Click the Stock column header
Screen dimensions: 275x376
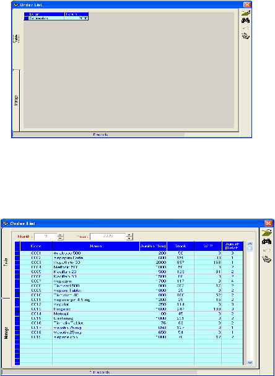[180, 246]
